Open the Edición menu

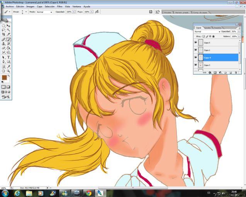click(x=20, y=7)
